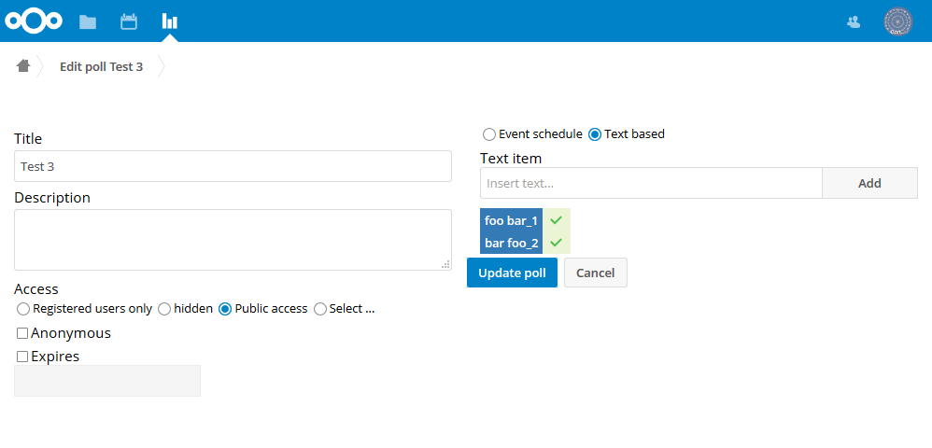Choose the Select ... access option

point(320,309)
